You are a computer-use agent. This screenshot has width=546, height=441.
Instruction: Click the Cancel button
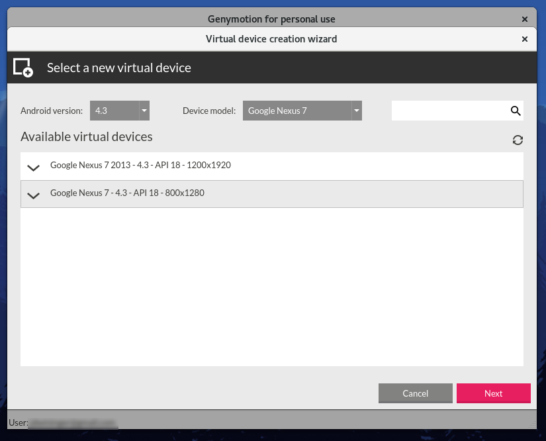pyautogui.click(x=416, y=393)
